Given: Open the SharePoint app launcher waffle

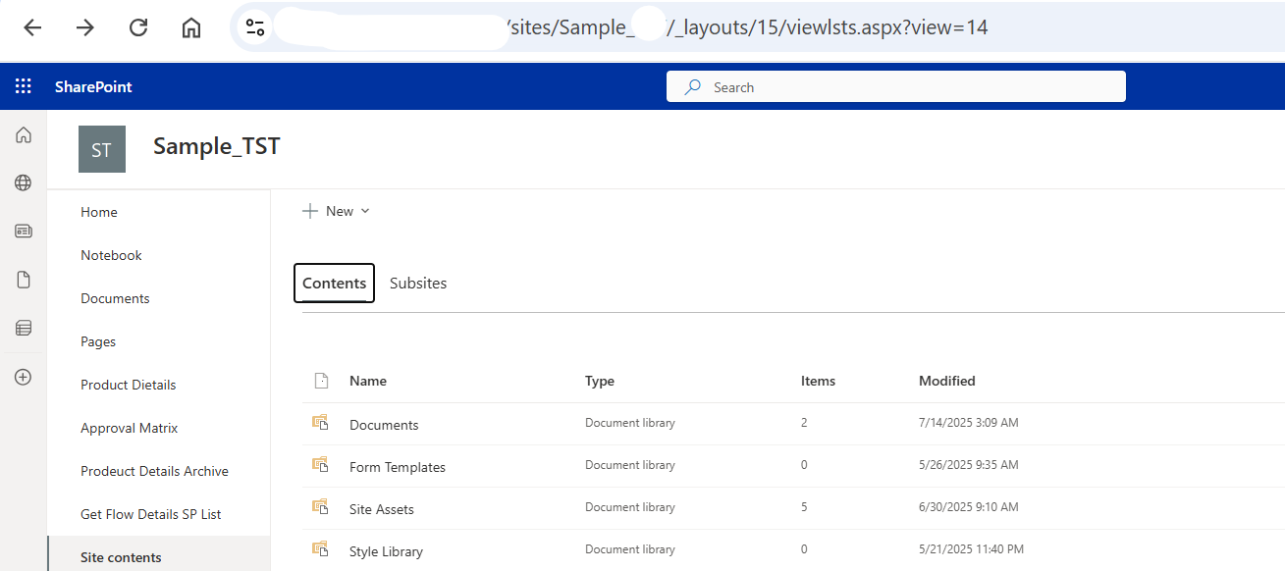Looking at the screenshot, I should pyautogui.click(x=24, y=86).
